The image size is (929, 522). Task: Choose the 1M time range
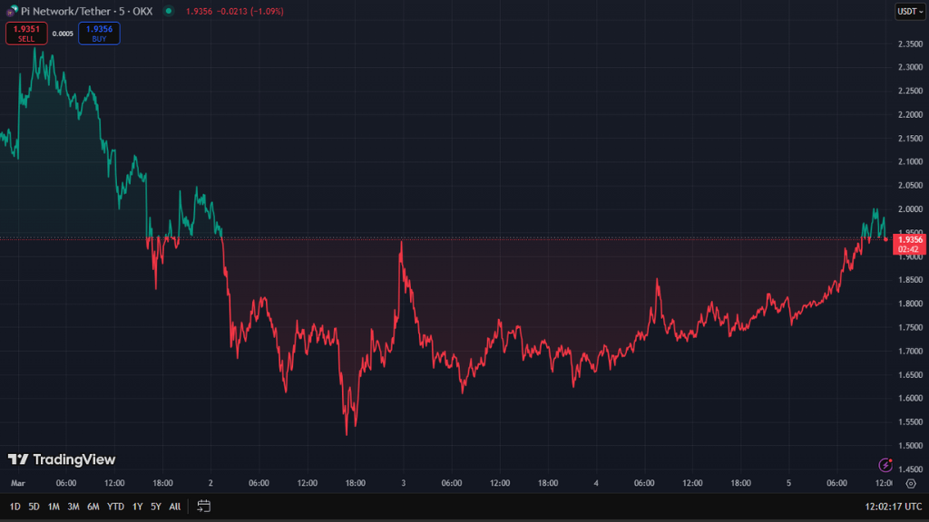coord(54,507)
